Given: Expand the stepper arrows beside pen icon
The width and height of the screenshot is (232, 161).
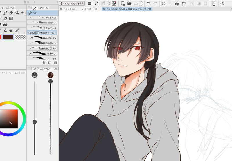Looking at the screenshot, I should tap(109, 3).
